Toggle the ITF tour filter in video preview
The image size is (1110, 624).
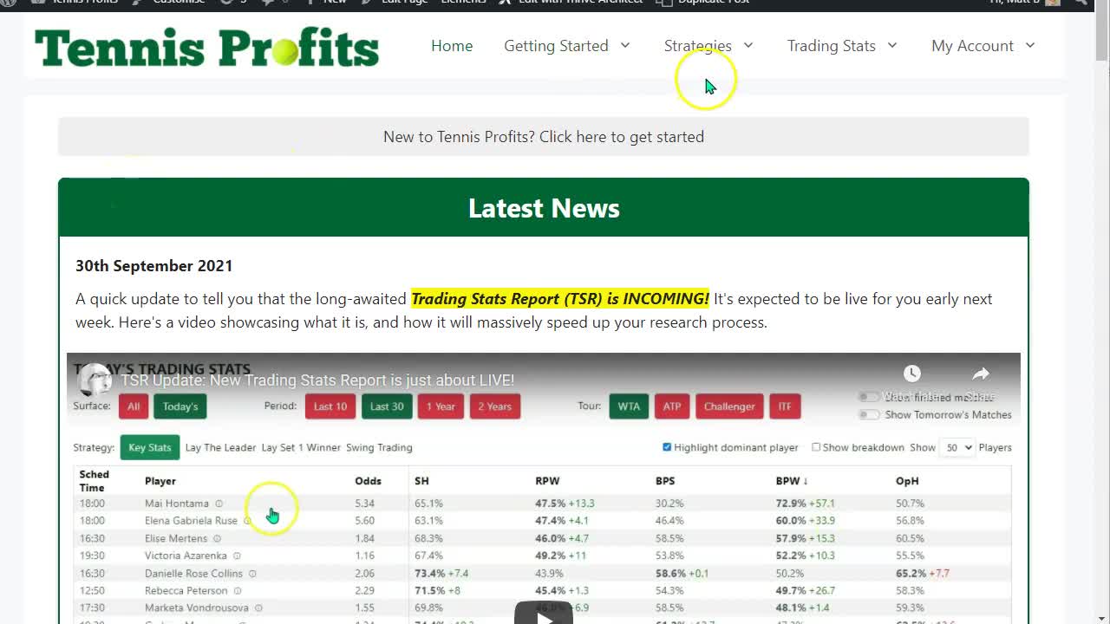(785, 406)
